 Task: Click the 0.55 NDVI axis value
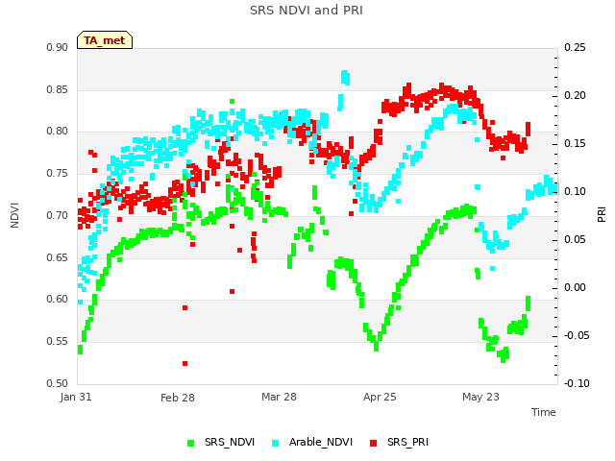click(58, 342)
